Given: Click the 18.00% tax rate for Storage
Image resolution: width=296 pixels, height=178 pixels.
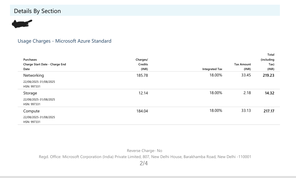Looking at the screenshot, I should pyautogui.click(x=216, y=93).
